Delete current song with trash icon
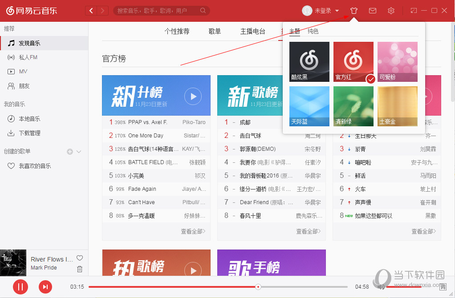 point(80,269)
